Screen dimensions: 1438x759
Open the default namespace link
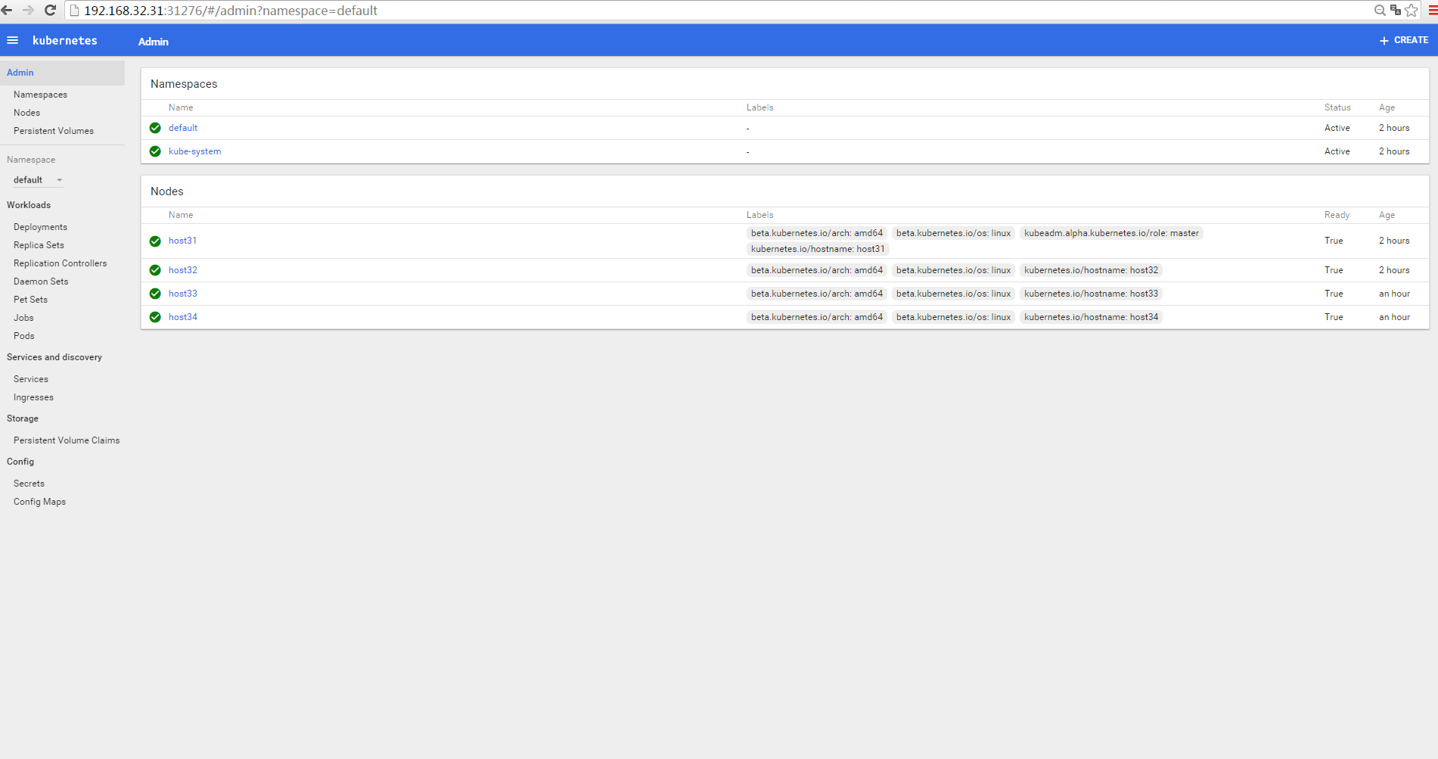183,128
